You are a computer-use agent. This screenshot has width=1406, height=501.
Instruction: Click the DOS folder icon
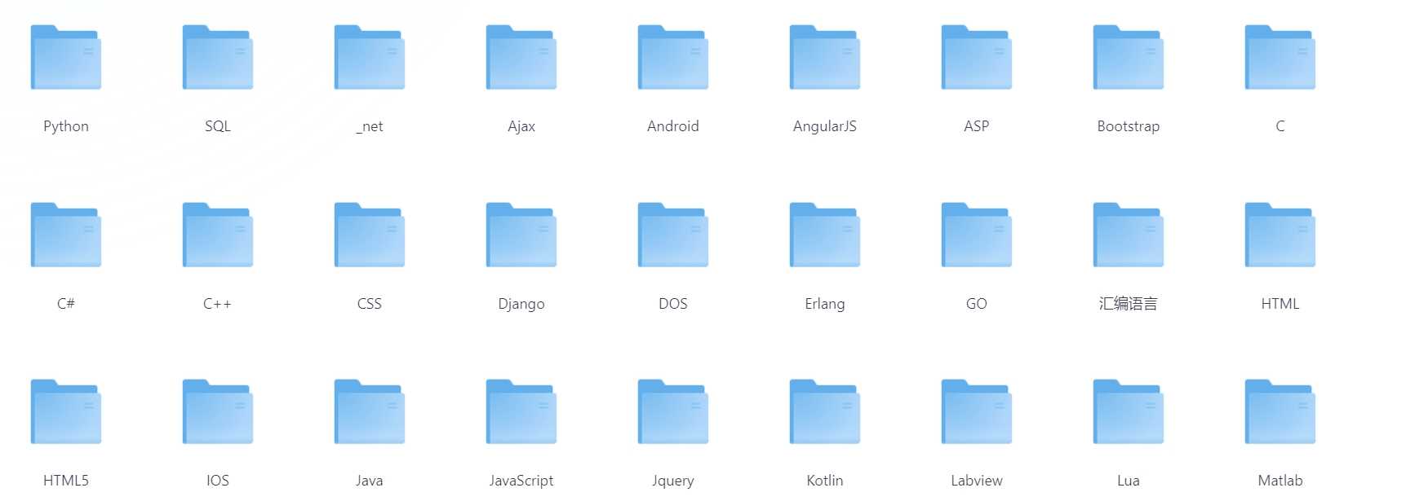click(673, 235)
